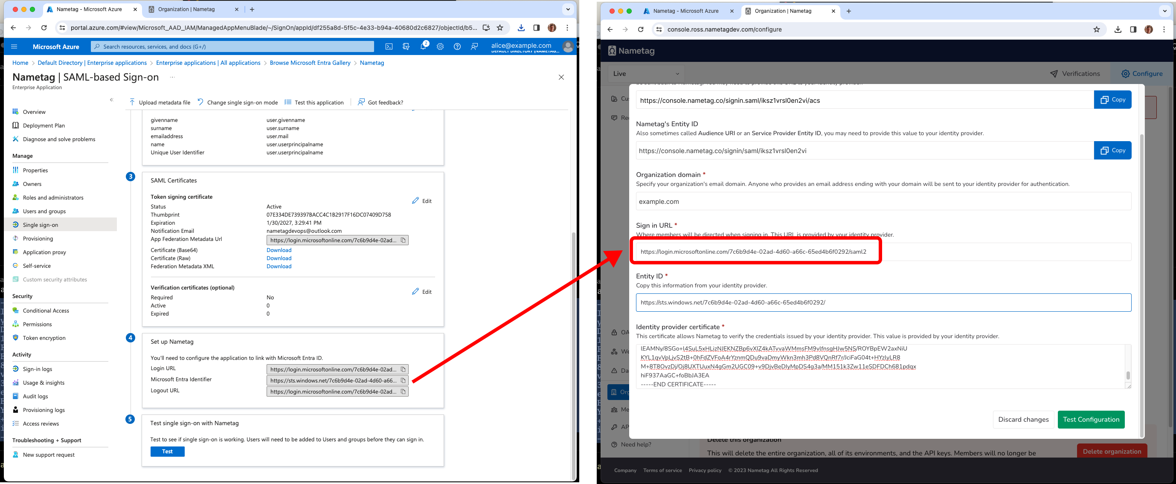Click Test Configuration button

tap(1091, 420)
